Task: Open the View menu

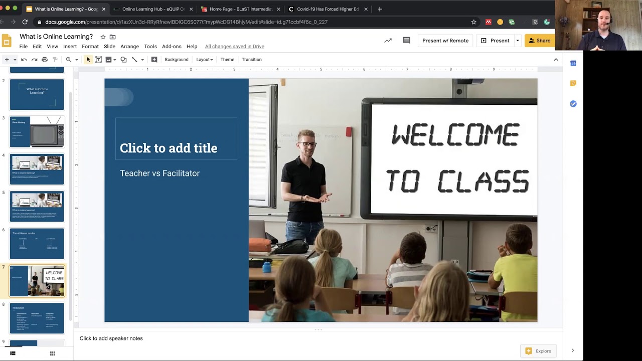Action: 53,47
